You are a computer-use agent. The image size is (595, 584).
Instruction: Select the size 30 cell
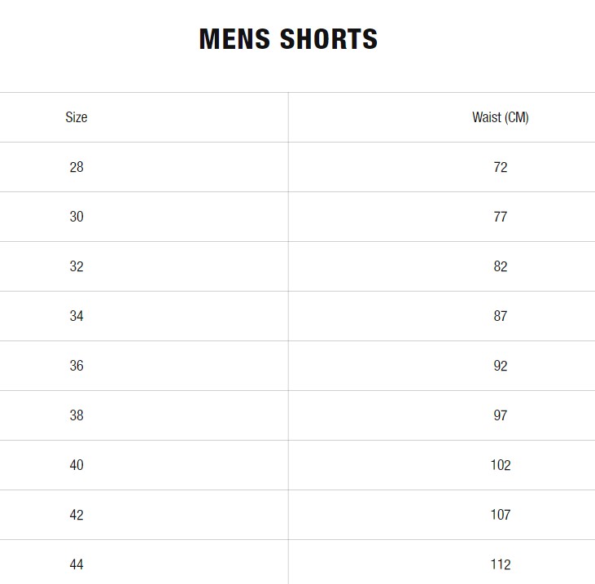76,217
